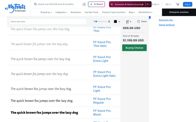
Task: Open FF Kievit Pro Extra Light Italic
Action: [x=104, y=74]
